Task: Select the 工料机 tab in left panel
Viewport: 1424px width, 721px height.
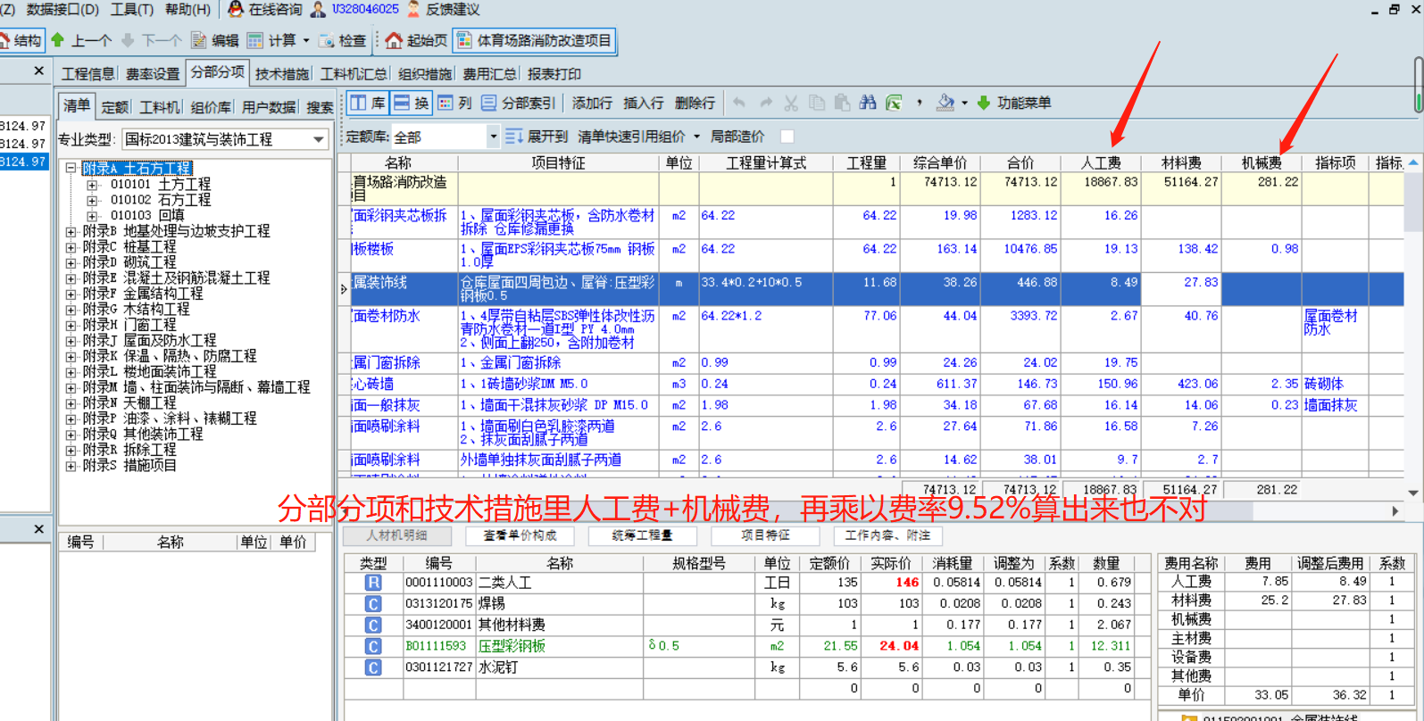Action: click(x=160, y=107)
